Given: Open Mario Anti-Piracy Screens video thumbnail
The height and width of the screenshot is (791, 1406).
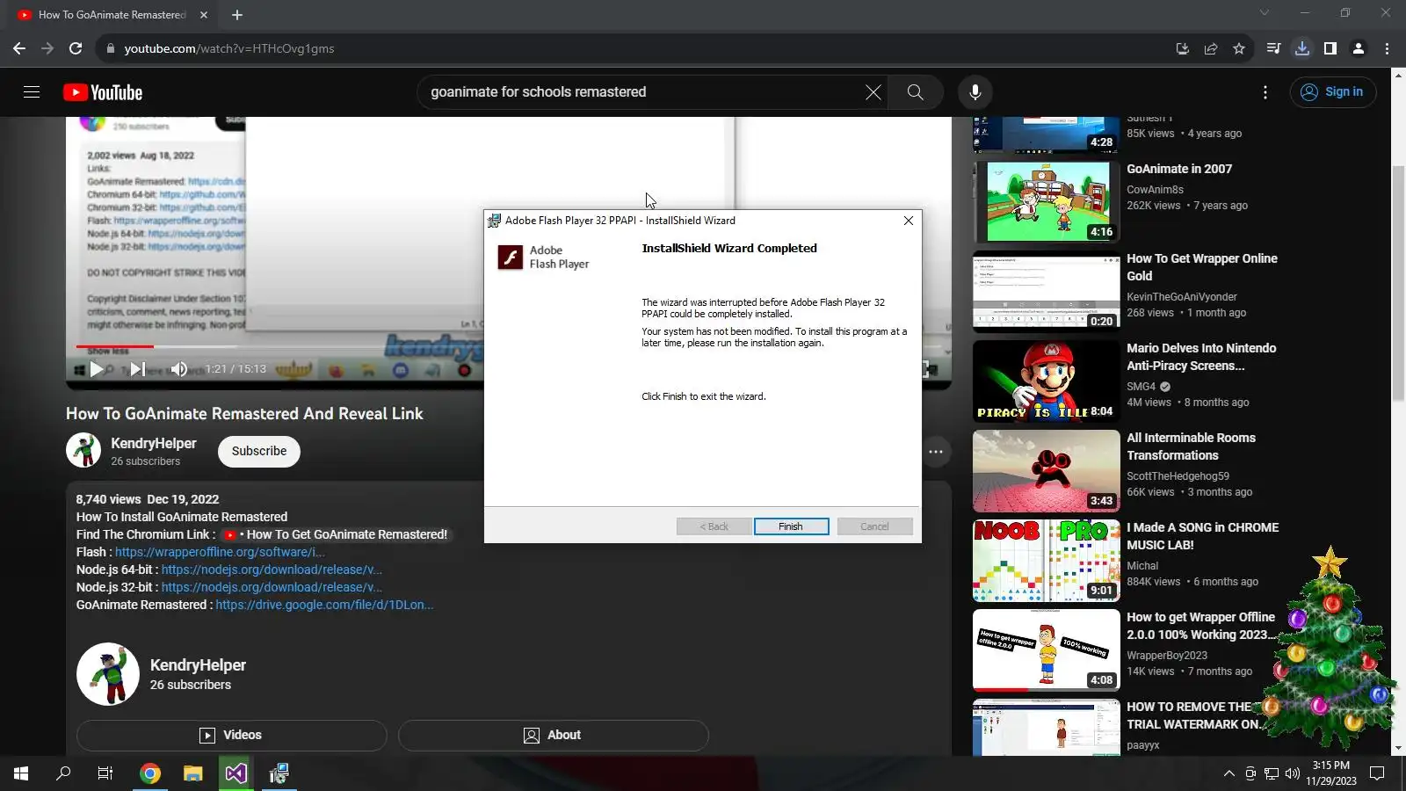Looking at the screenshot, I should click(1047, 381).
